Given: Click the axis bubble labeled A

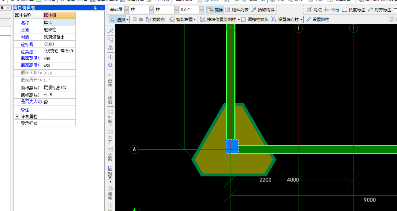Looking at the screenshot, I should 134,149.
